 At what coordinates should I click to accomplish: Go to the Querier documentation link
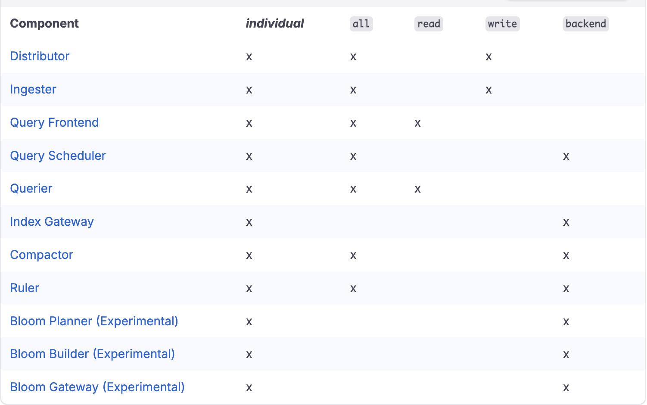click(31, 188)
